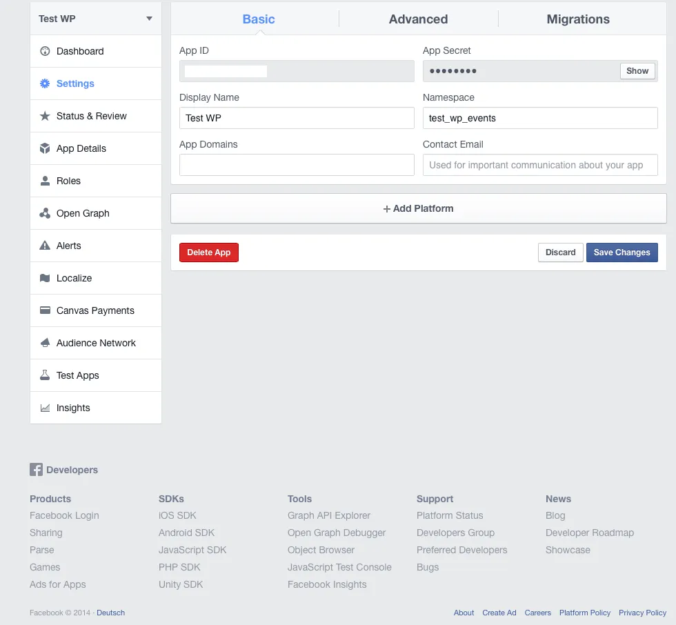Image resolution: width=676 pixels, height=625 pixels.
Task: Click the App Details cube icon
Action: [45, 148]
